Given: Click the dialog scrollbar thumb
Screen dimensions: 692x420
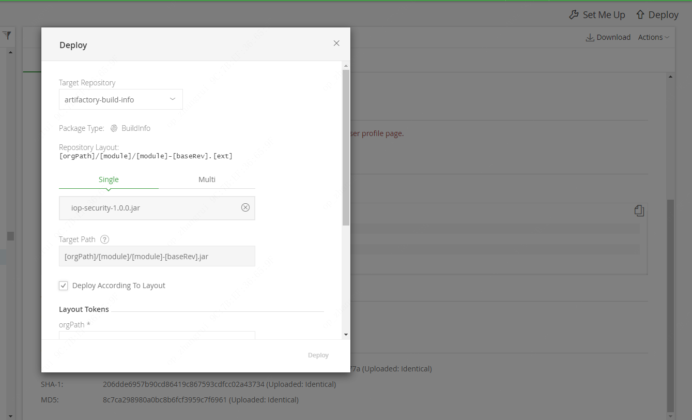Looking at the screenshot, I should tap(346, 147).
